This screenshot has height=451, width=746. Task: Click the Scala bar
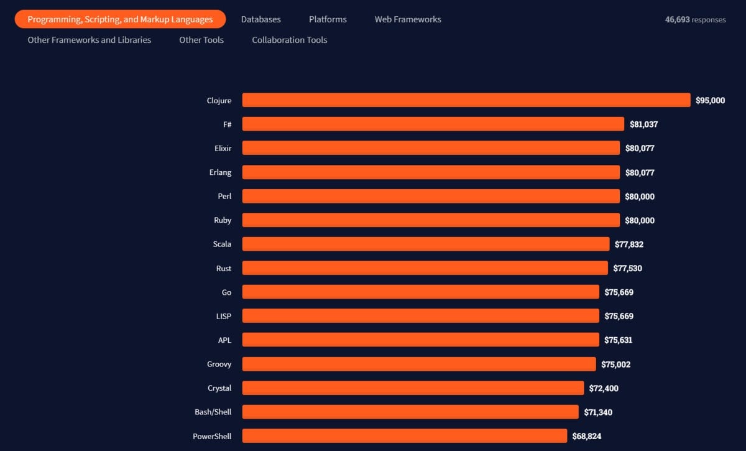(426, 244)
